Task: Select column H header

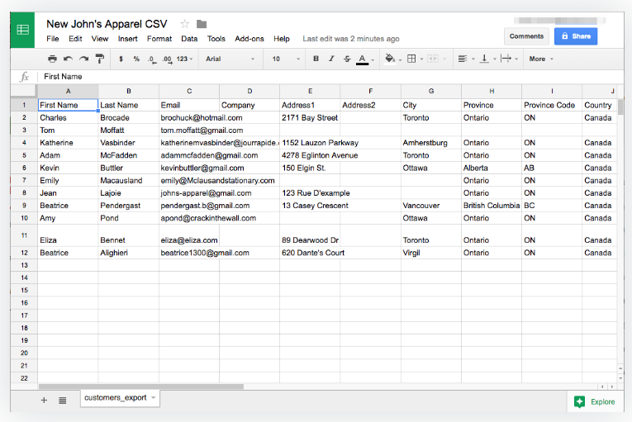Action: (x=492, y=91)
